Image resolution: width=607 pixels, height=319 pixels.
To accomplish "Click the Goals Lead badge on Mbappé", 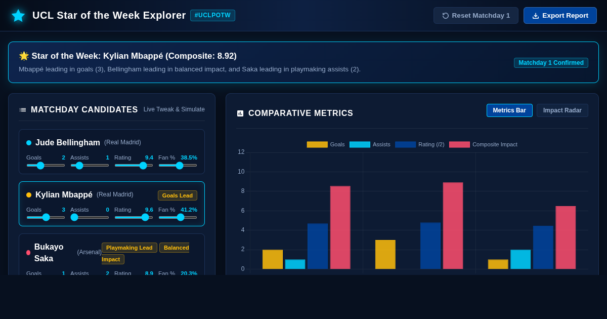I will (178, 195).
